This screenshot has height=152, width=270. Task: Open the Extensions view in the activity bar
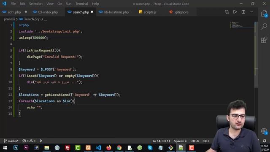[x=264, y=40]
